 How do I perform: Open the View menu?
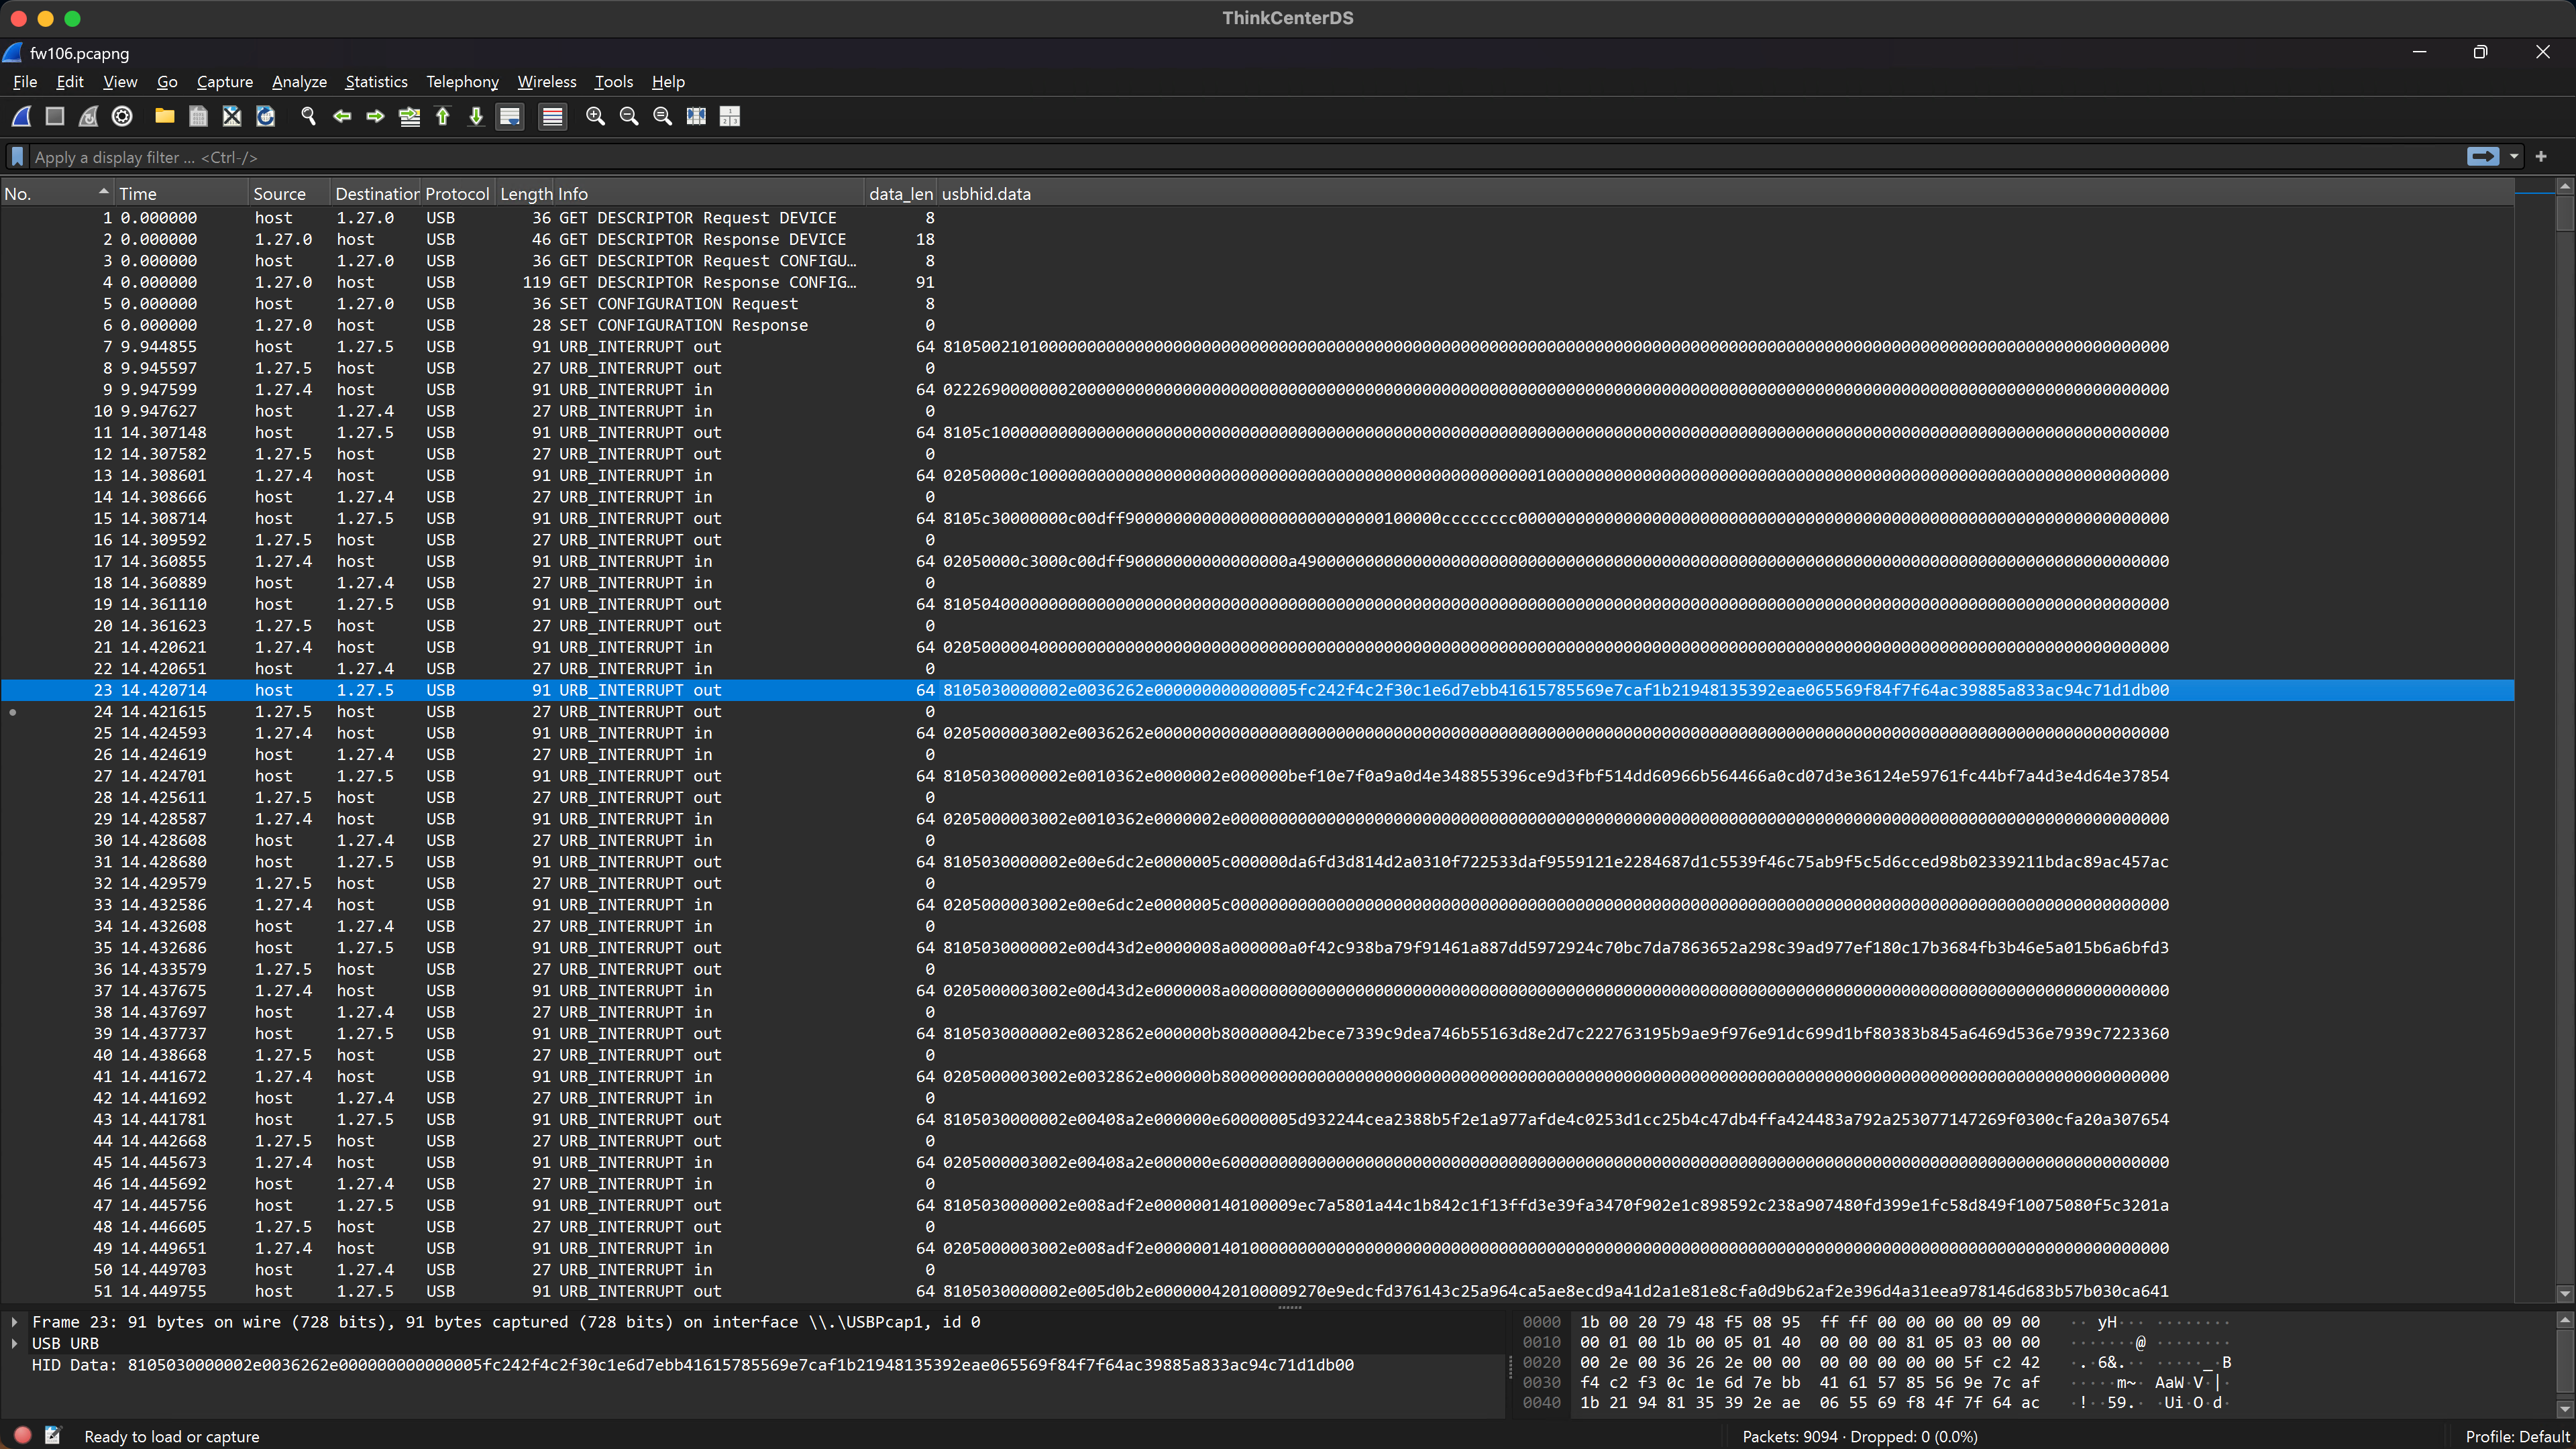(x=120, y=82)
